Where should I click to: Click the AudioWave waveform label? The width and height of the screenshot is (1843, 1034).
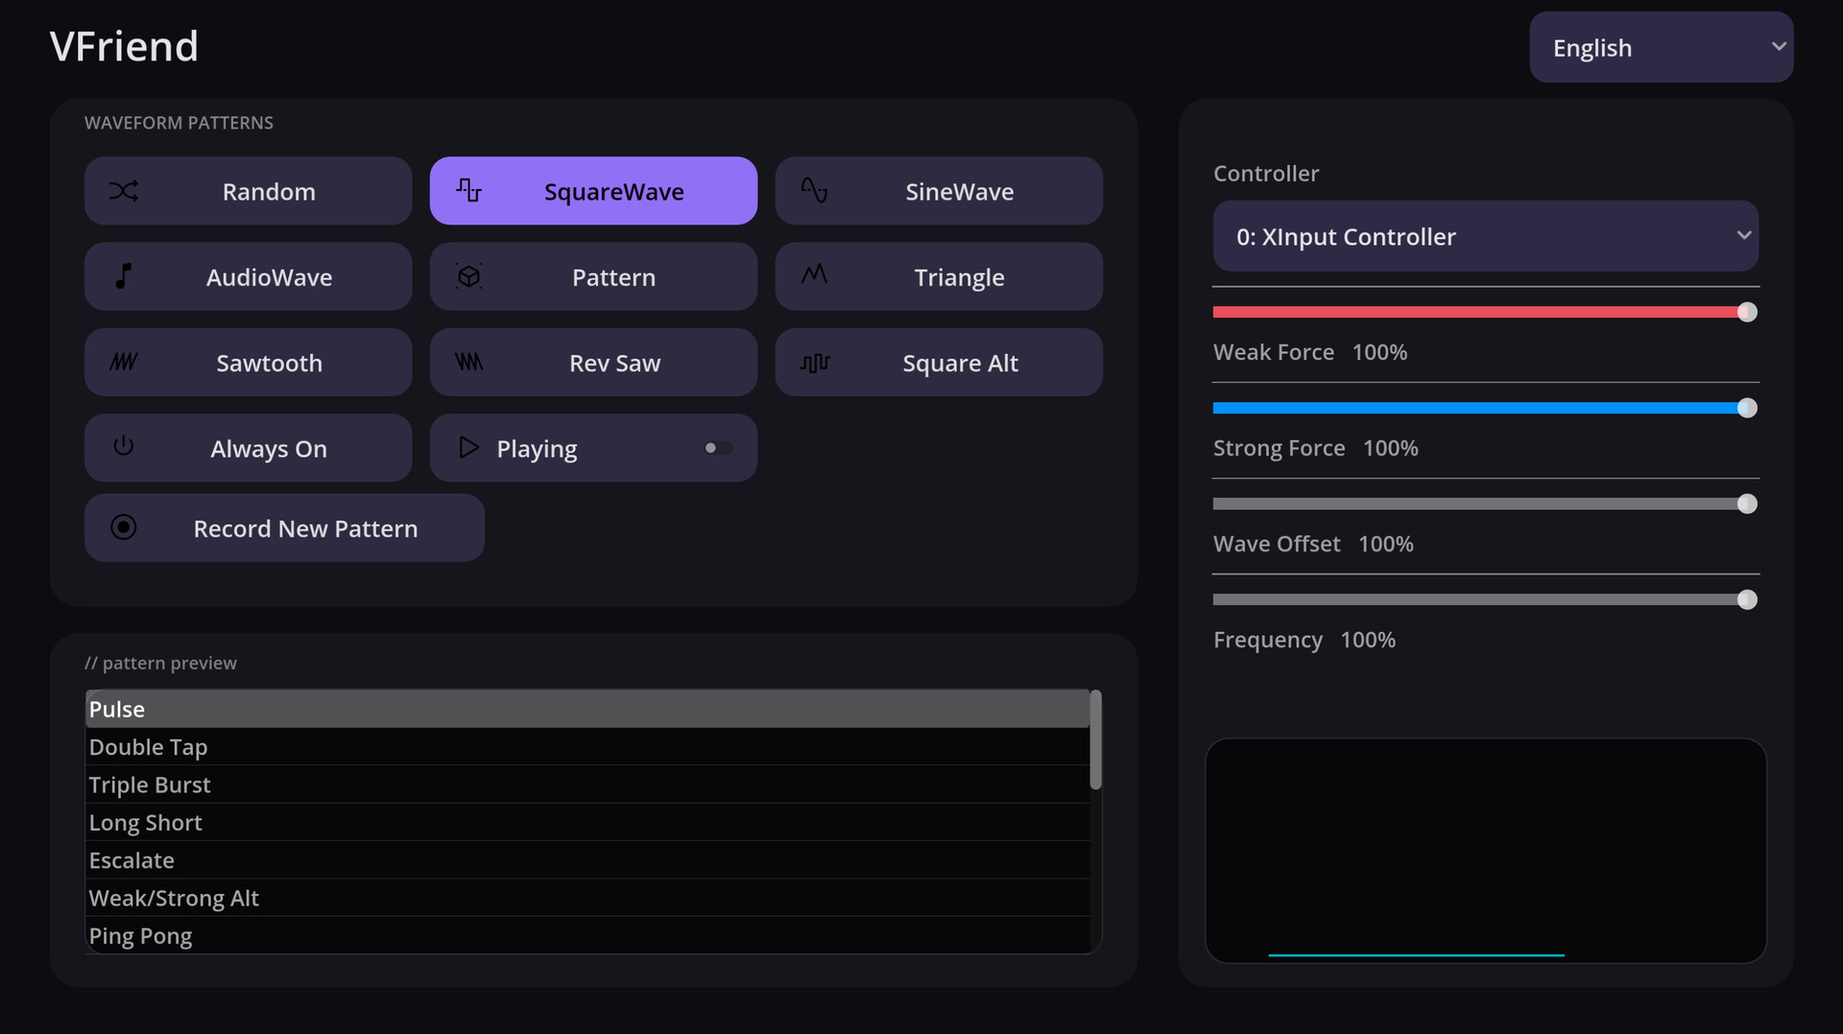(269, 277)
